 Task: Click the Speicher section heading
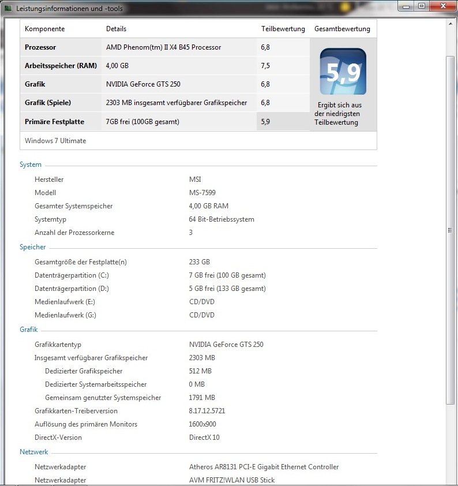[32, 247]
